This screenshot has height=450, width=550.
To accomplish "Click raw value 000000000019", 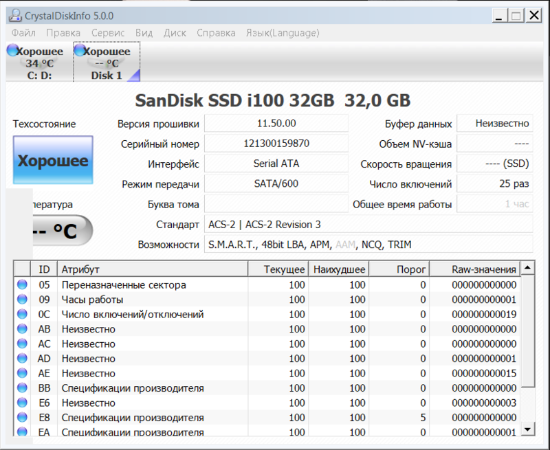I will tap(484, 314).
